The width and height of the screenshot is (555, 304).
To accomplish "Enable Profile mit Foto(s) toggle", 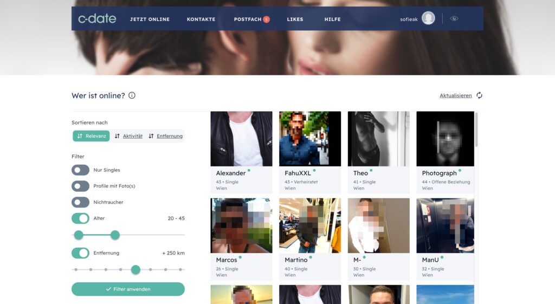I will point(80,186).
